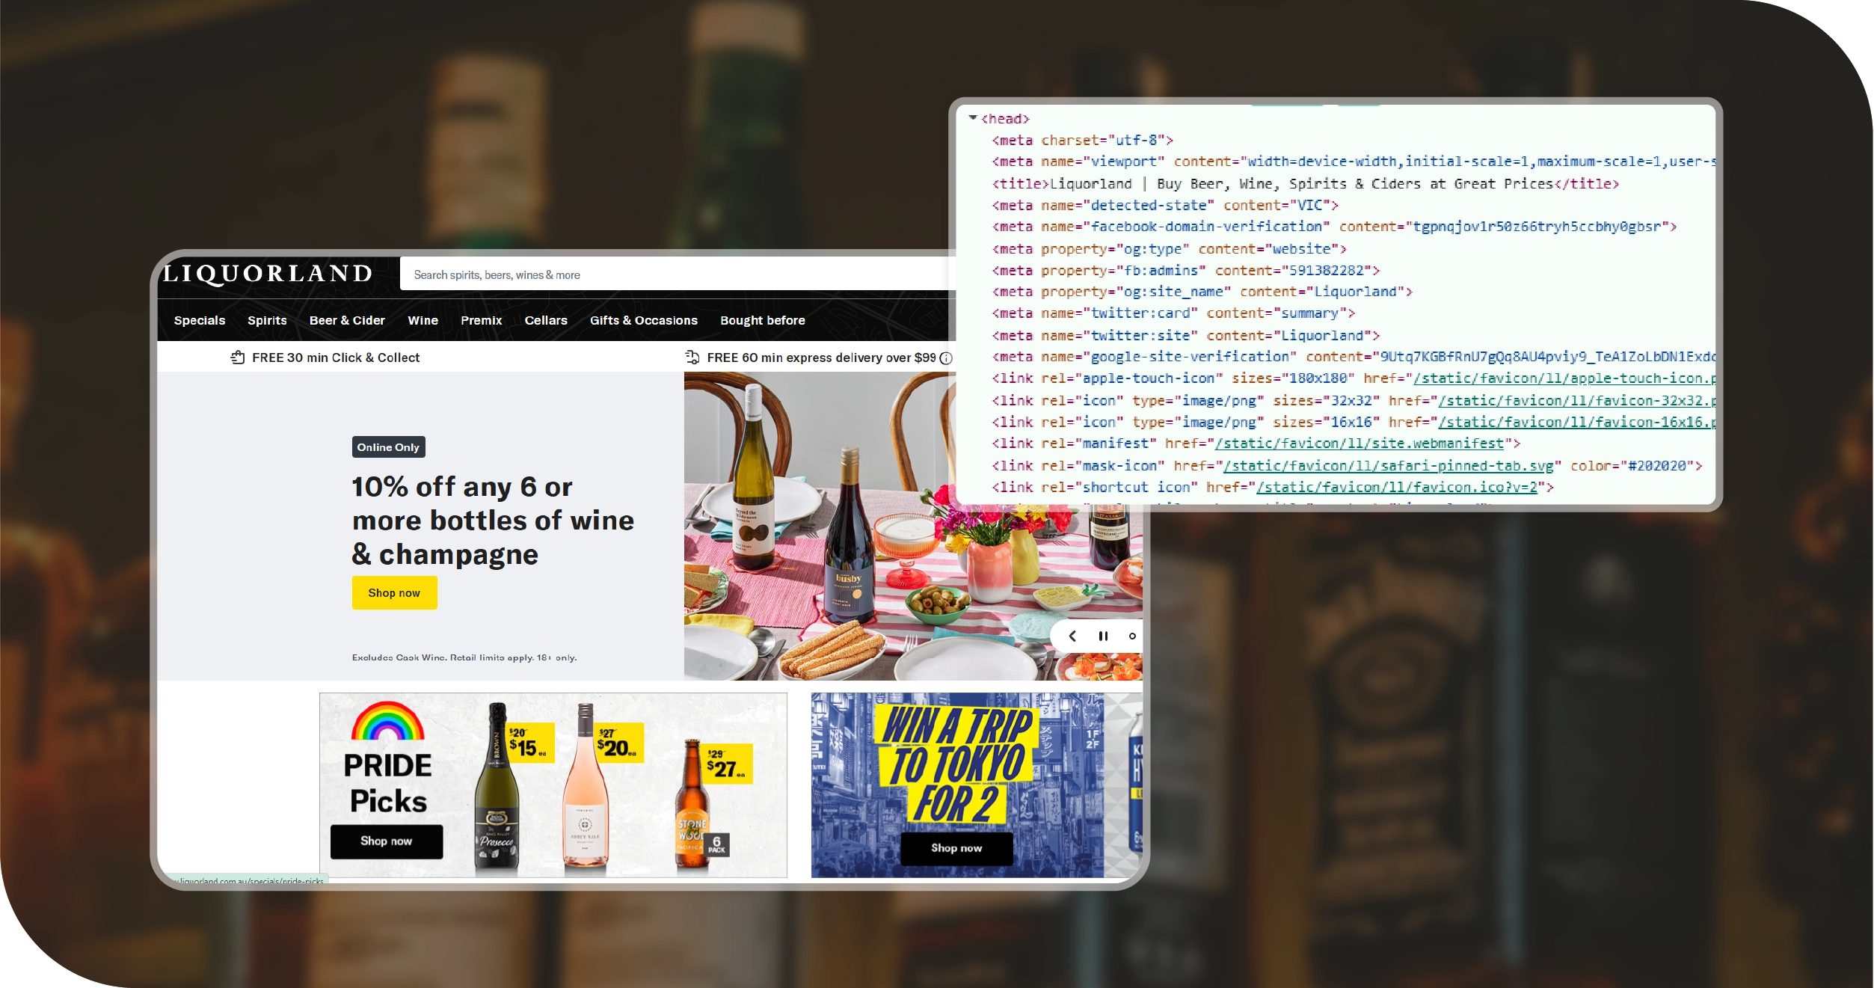Click Shop now under Pride Picks

click(x=386, y=841)
